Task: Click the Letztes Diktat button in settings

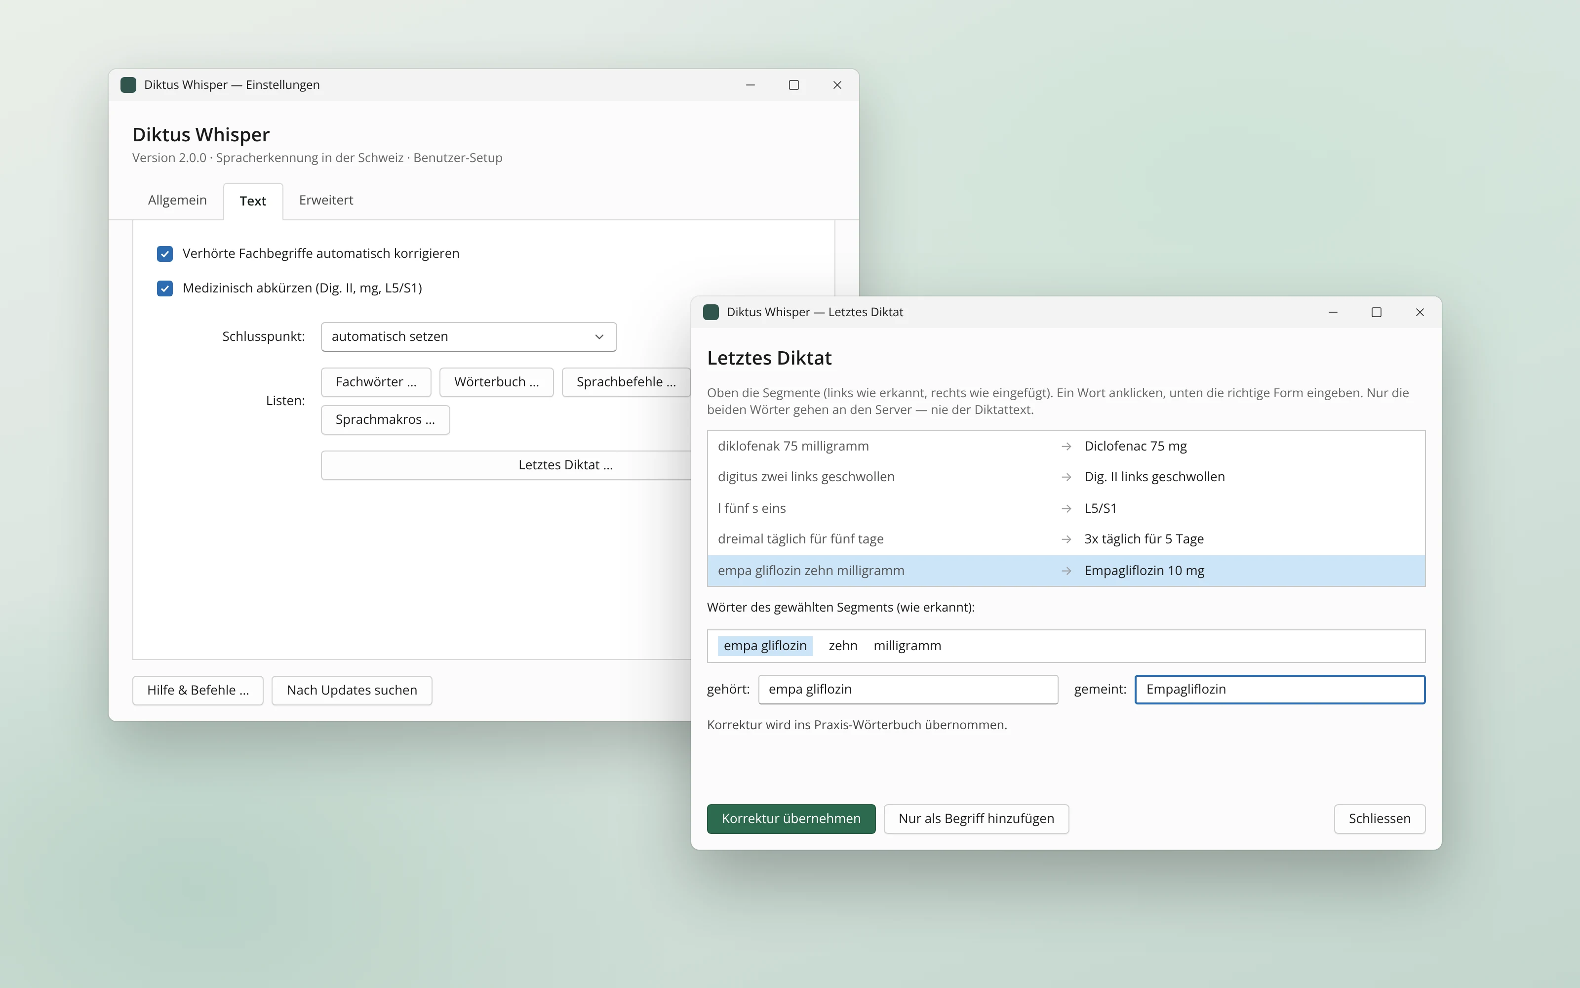Action: (506, 465)
